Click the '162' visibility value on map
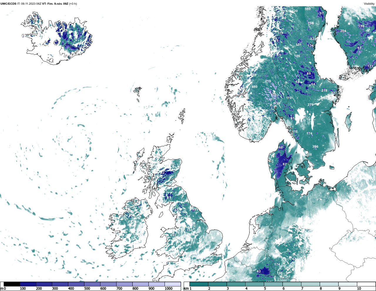The image size is (376, 291). pos(174,235)
